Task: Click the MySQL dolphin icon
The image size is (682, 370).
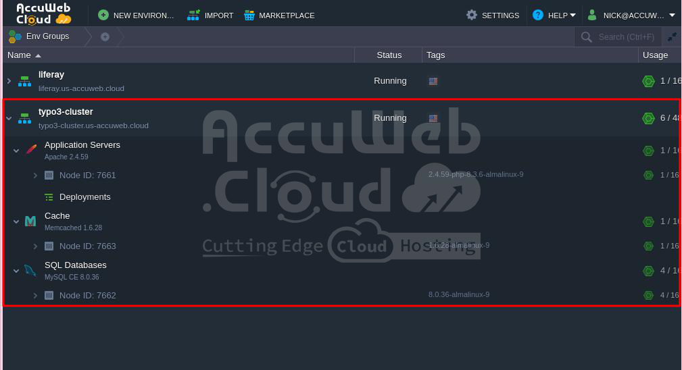Action: 30,271
